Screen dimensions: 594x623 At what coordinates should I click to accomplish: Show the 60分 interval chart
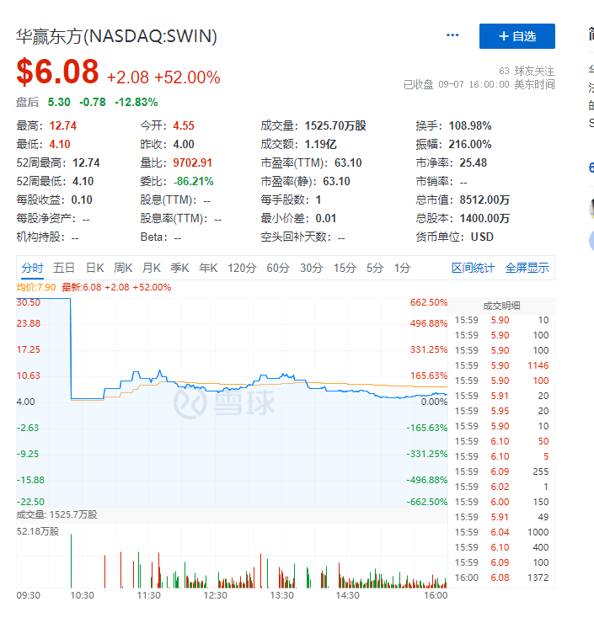278,269
